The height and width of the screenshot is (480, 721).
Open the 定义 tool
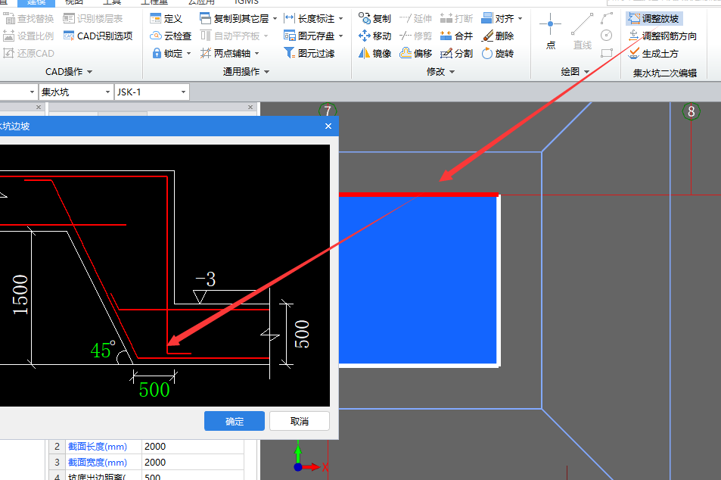click(x=166, y=18)
